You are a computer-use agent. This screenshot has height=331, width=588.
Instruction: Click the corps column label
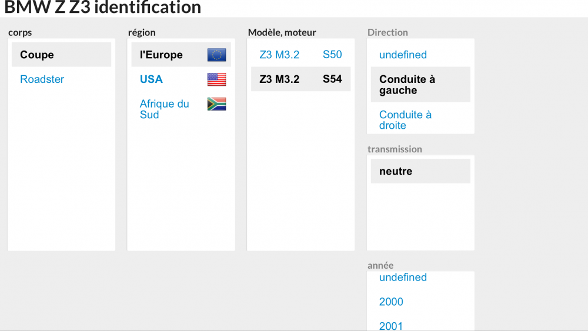[x=20, y=32]
